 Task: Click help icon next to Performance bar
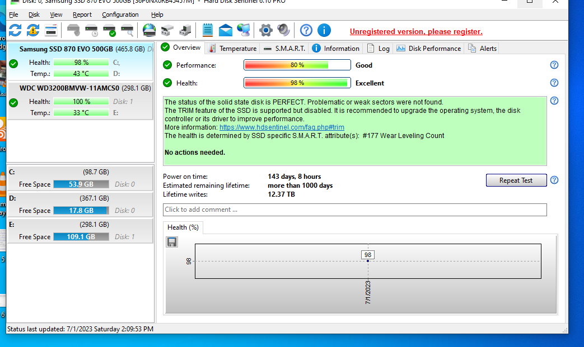(x=554, y=65)
